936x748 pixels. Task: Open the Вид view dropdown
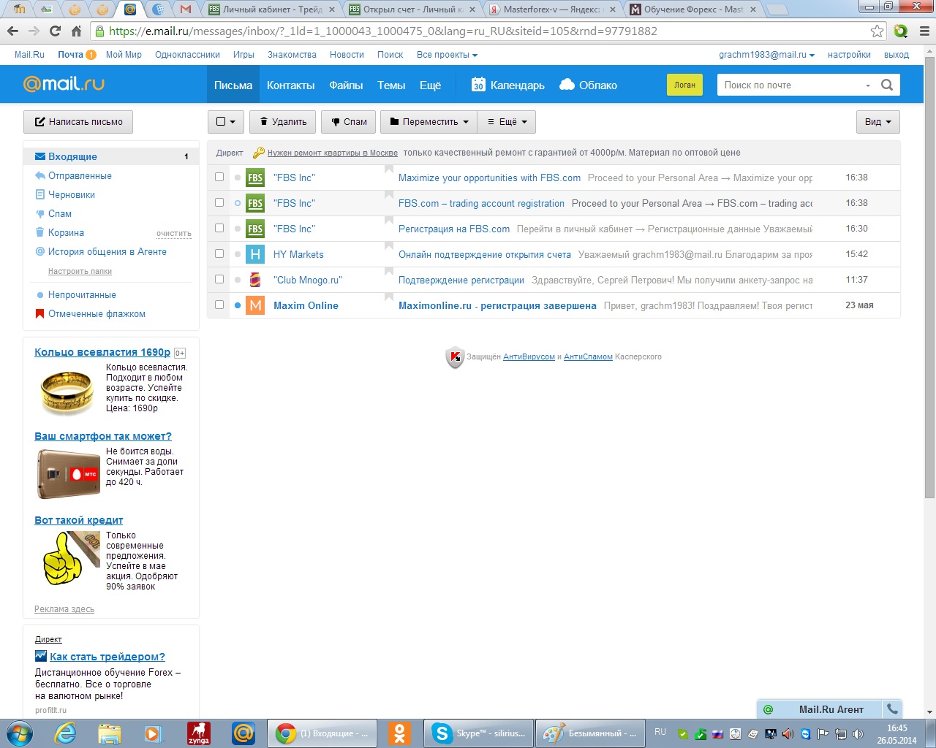coord(877,121)
